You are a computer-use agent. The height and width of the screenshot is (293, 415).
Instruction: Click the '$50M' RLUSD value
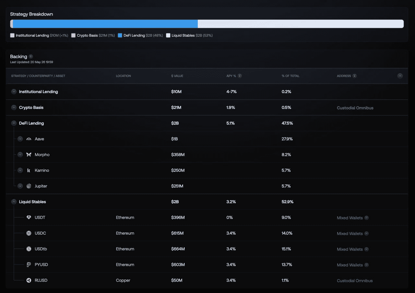(x=177, y=280)
